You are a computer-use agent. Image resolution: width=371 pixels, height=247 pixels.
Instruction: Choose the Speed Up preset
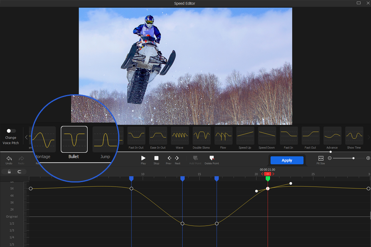coord(245,136)
